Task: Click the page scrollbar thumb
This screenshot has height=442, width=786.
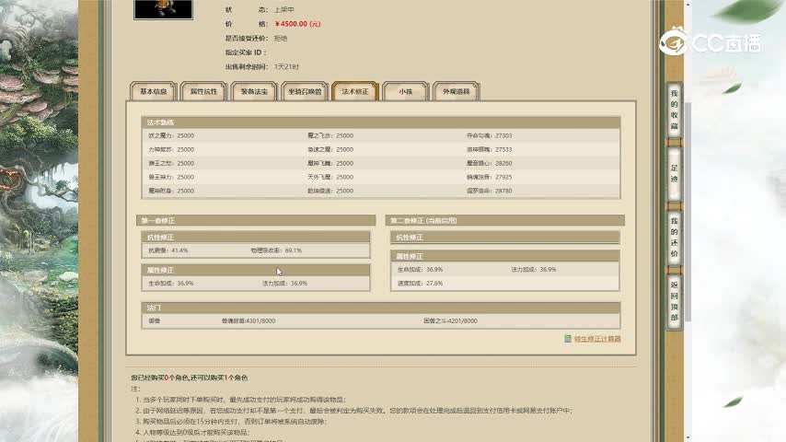Action: (688, 211)
